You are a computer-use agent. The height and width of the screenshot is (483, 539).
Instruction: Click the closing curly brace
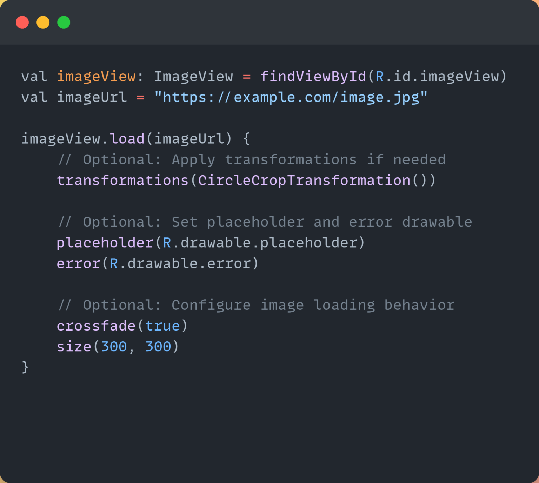coord(25,367)
